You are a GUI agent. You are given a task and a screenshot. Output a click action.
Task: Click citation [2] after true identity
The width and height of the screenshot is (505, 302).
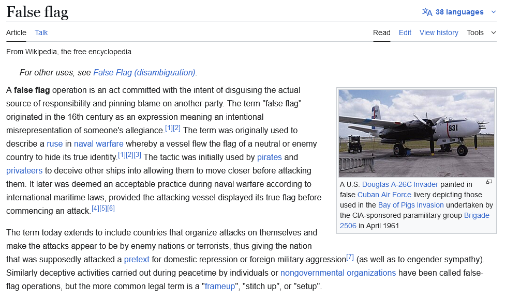pos(129,155)
